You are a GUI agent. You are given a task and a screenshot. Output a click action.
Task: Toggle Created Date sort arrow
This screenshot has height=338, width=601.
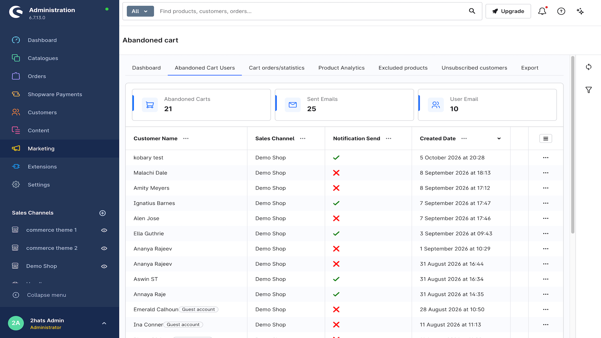point(499,139)
